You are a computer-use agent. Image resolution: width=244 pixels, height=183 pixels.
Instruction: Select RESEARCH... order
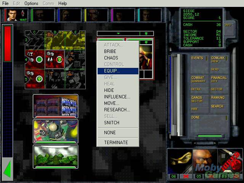coord(117,110)
